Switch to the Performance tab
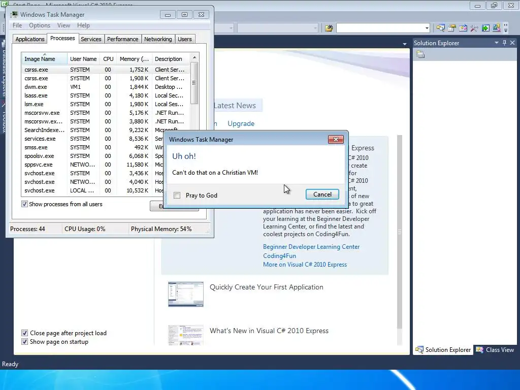This screenshot has width=520, height=390. pyautogui.click(x=123, y=39)
